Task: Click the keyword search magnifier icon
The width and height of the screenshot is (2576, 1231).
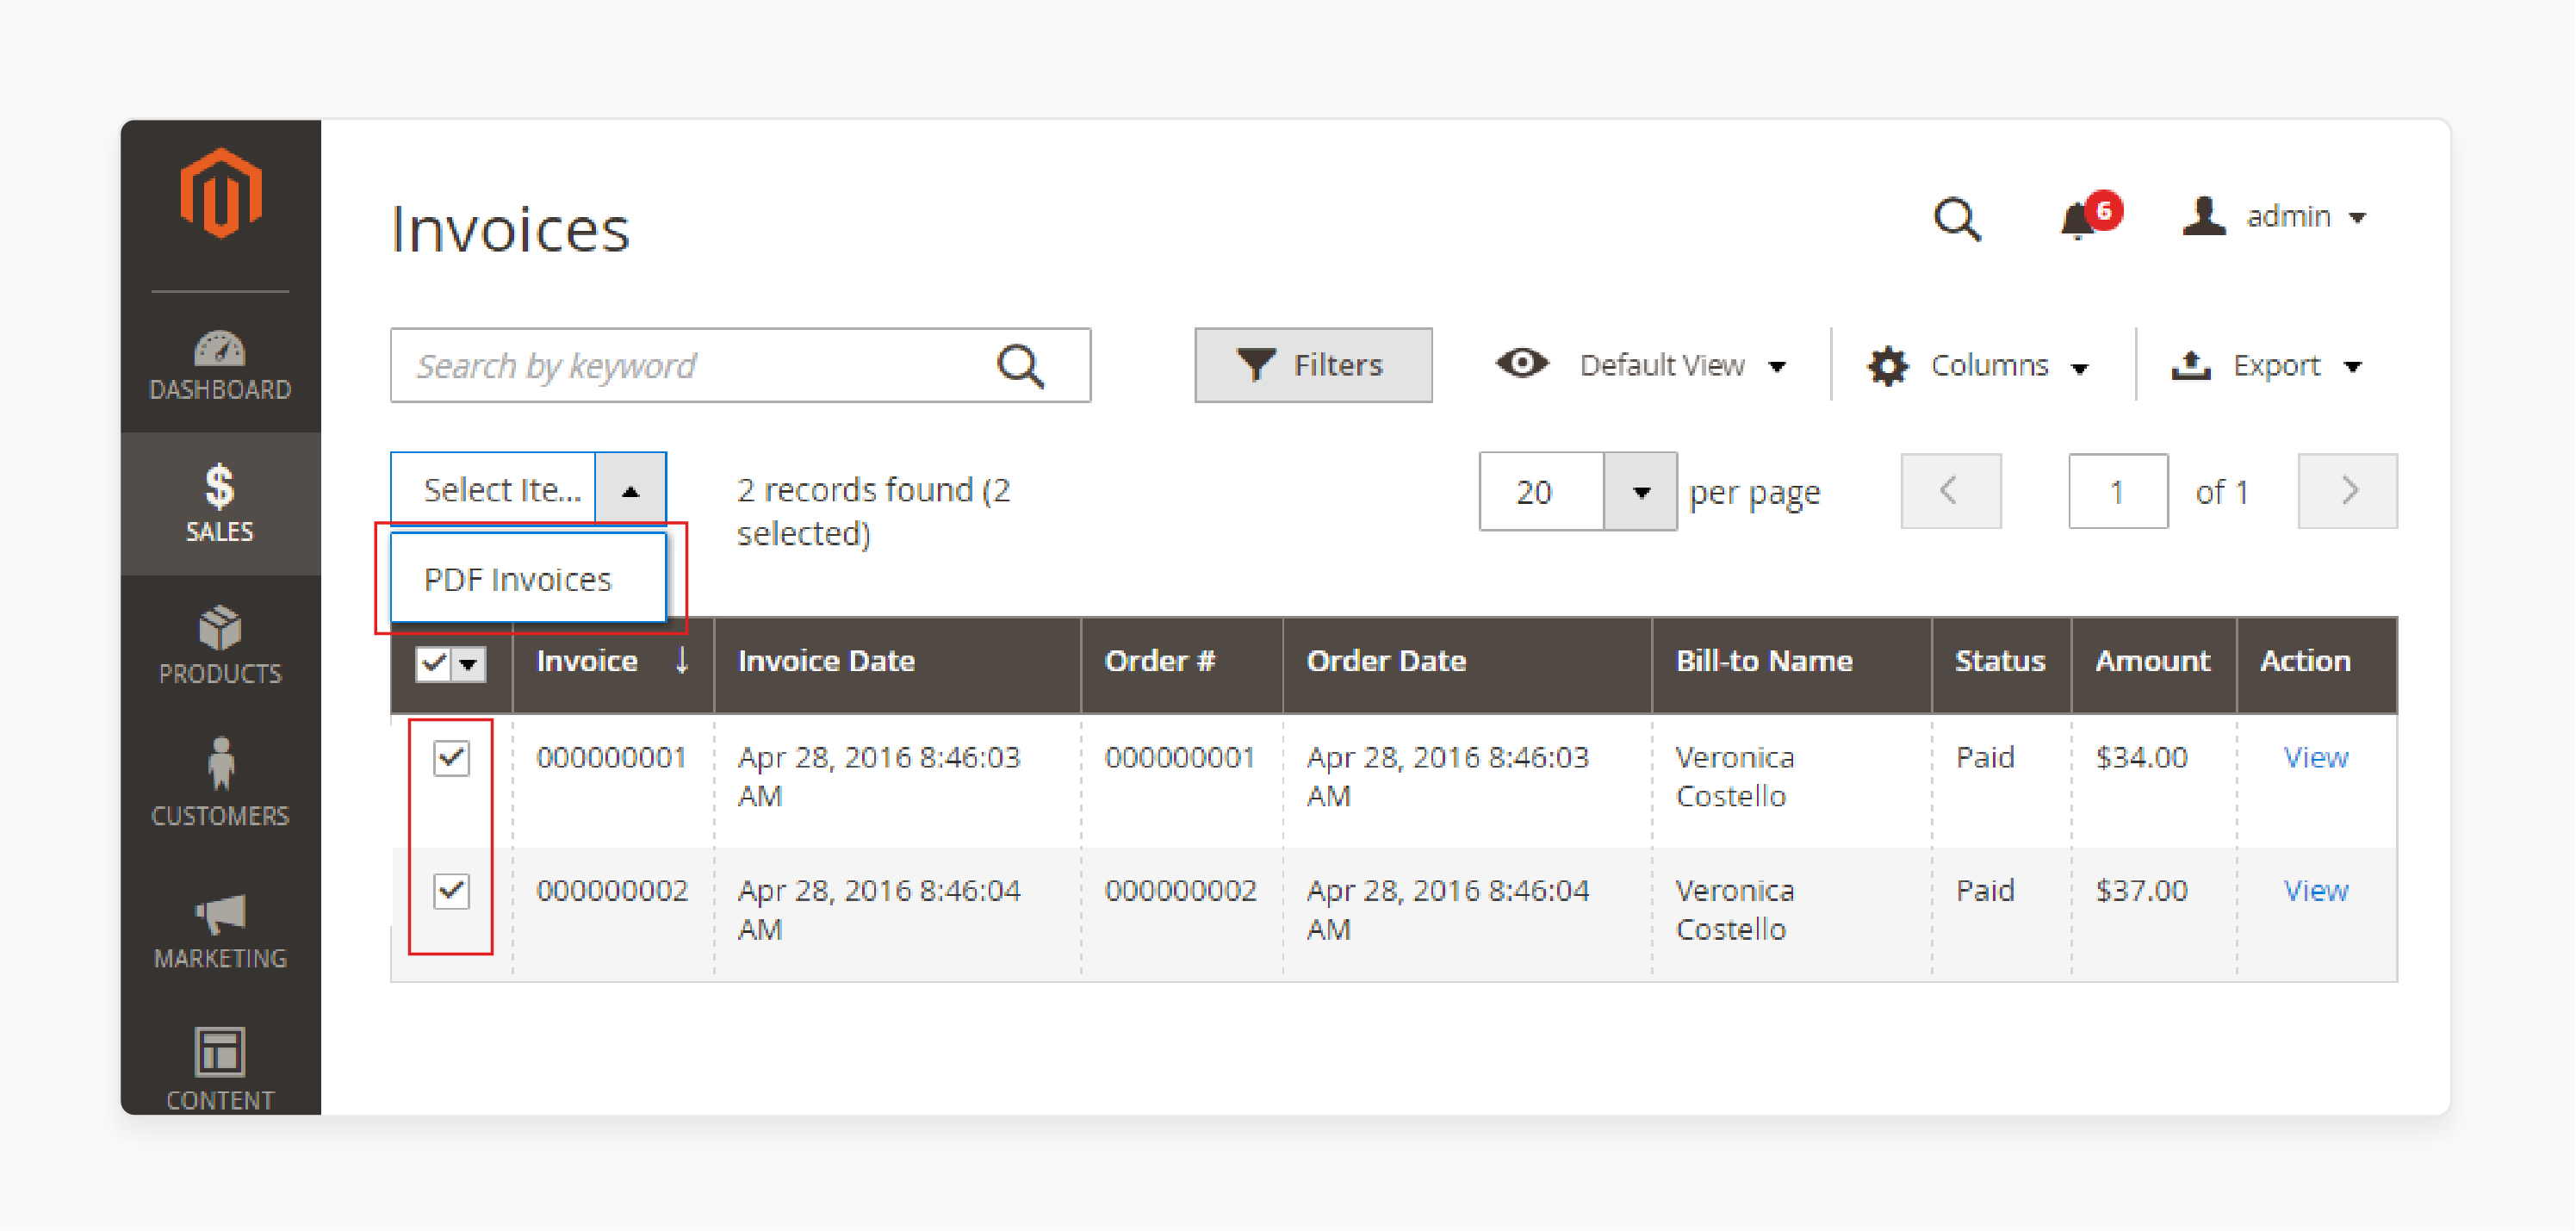Action: tap(1020, 366)
